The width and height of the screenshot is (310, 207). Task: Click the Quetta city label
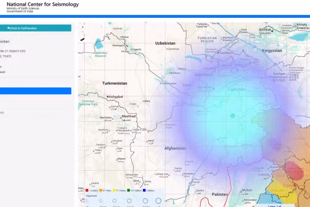click(200, 190)
